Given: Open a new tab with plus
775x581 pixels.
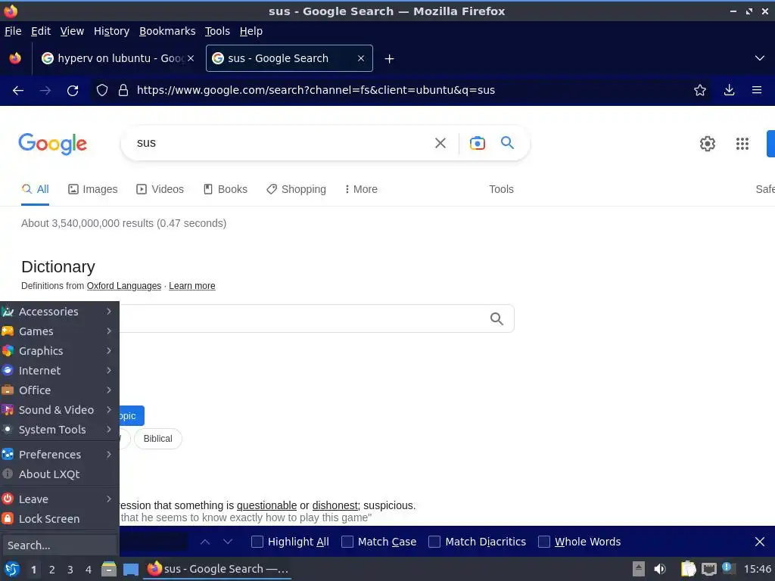Looking at the screenshot, I should (390, 59).
